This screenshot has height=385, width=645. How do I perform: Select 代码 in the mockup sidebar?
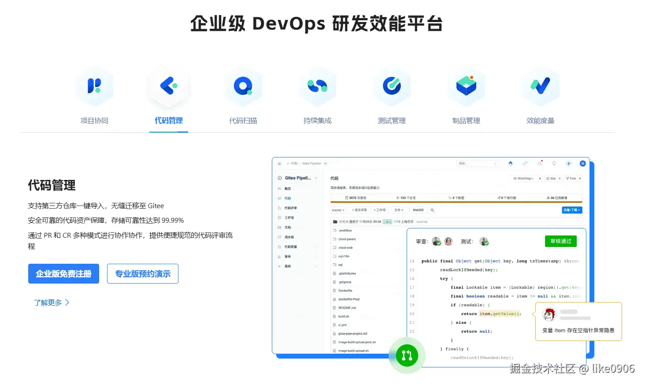(288, 198)
